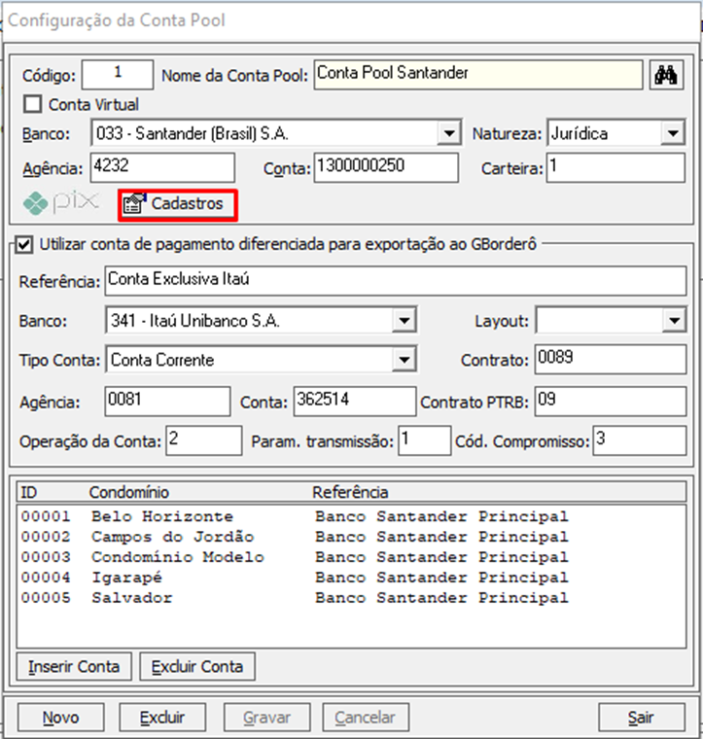Click the Condomínio column header
This screenshot has height=739, width=703.
coord(129,493)
